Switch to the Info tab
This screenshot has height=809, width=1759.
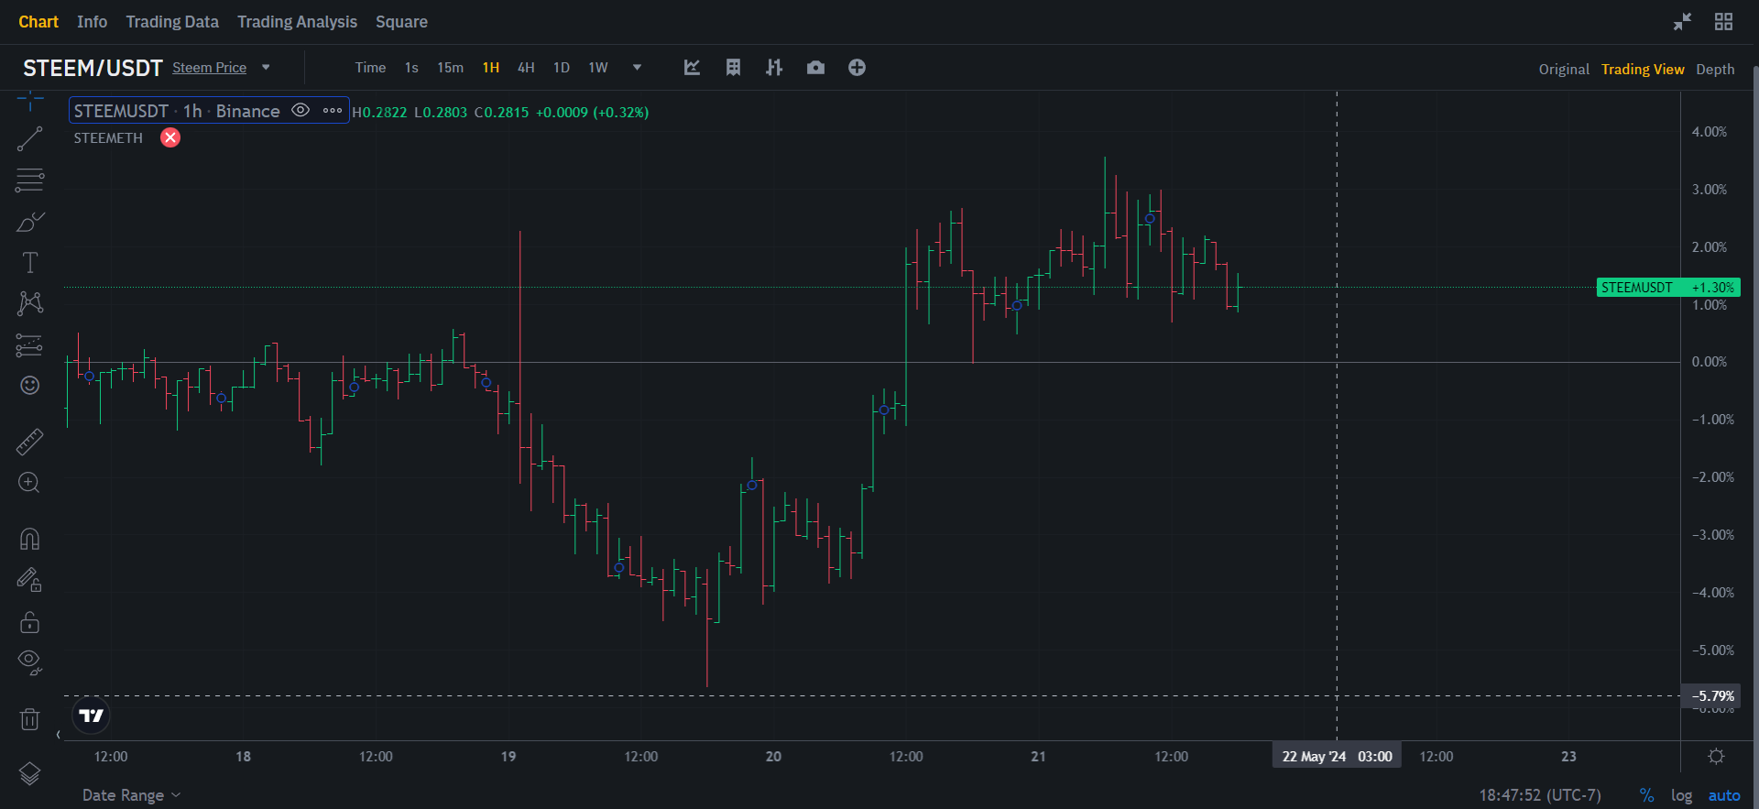point(92,22)
